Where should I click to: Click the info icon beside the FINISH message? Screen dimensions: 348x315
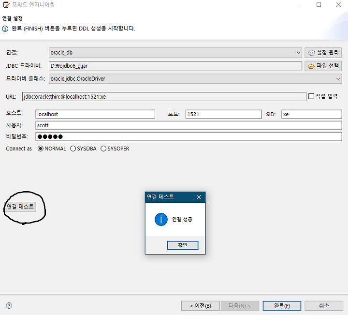click(5, 29)
